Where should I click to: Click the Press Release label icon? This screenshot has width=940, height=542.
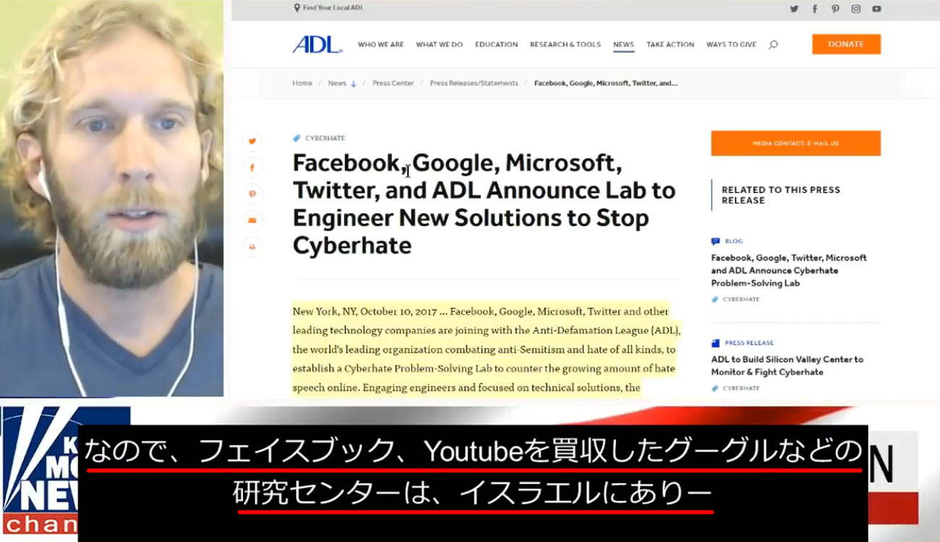point(715,343)
